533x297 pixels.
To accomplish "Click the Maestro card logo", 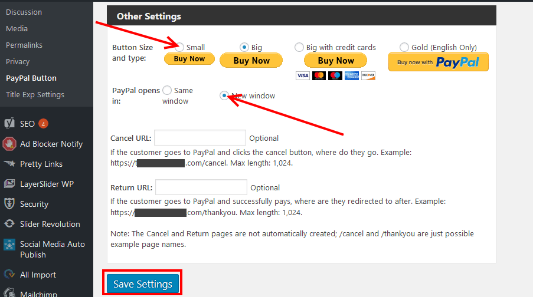I will pyautogui.click(x=335, y=75).
